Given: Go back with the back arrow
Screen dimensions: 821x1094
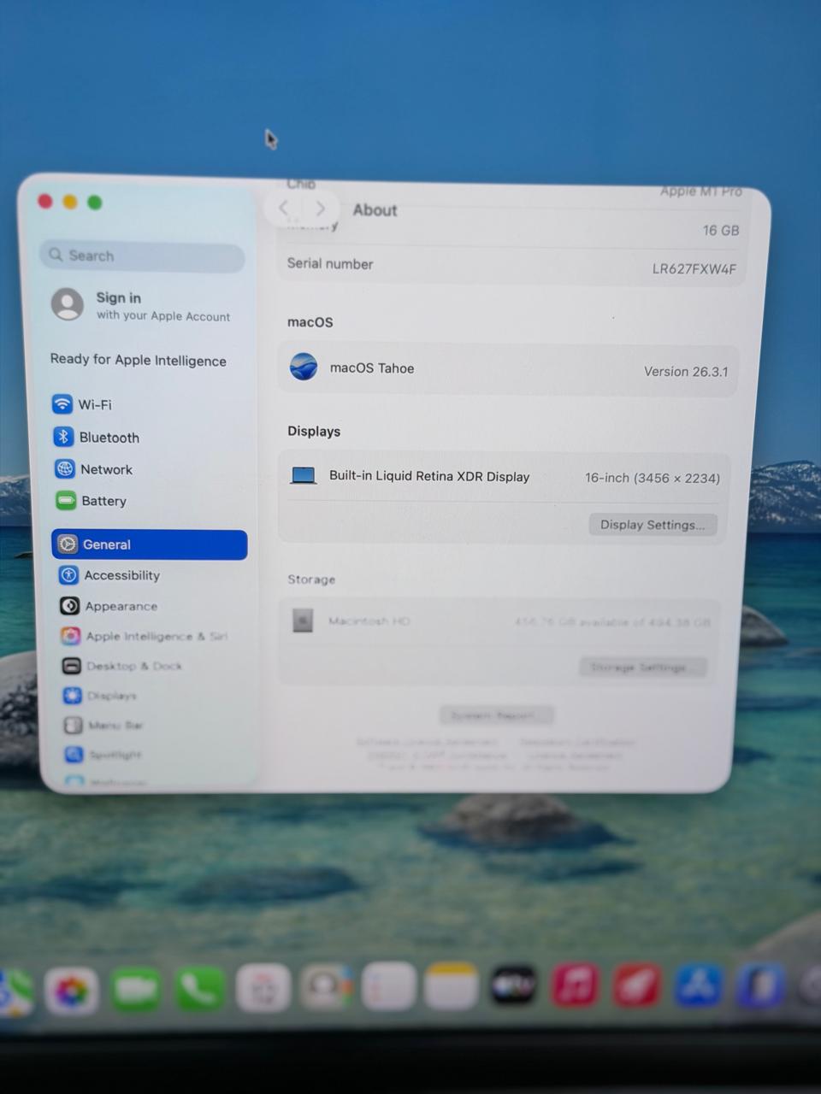Looking at the screenshot, I should (x=284, y=208).
